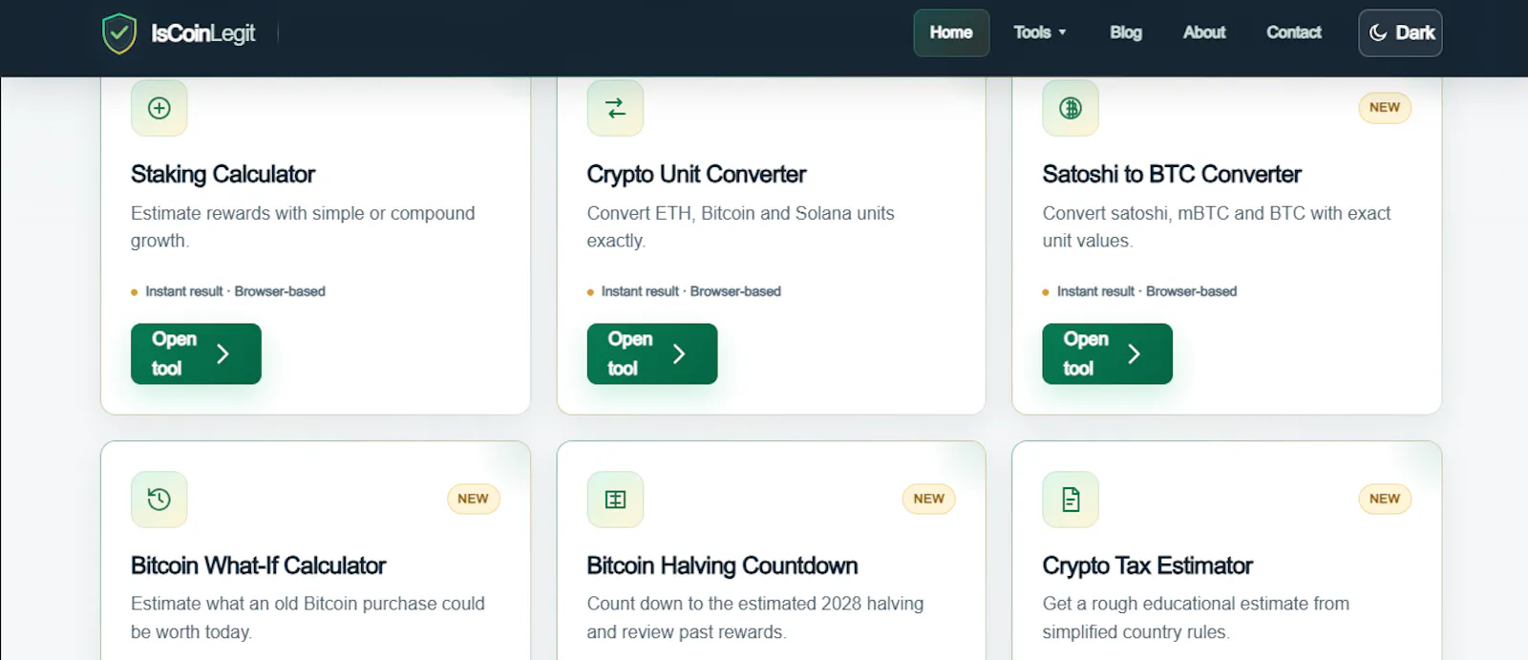Screen dimensions: 1528x660
Task: Open the Crypto Unit Converter tool
Action: pyautogui.click(x=652, y=353)
